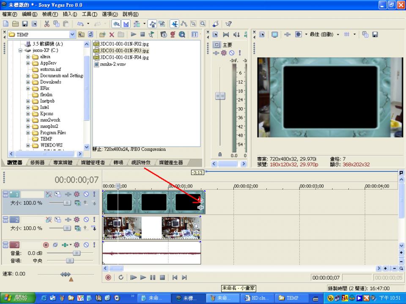Solo audio track 3
The width and height of the screenshot is (406, 304).
click(94, 245)
